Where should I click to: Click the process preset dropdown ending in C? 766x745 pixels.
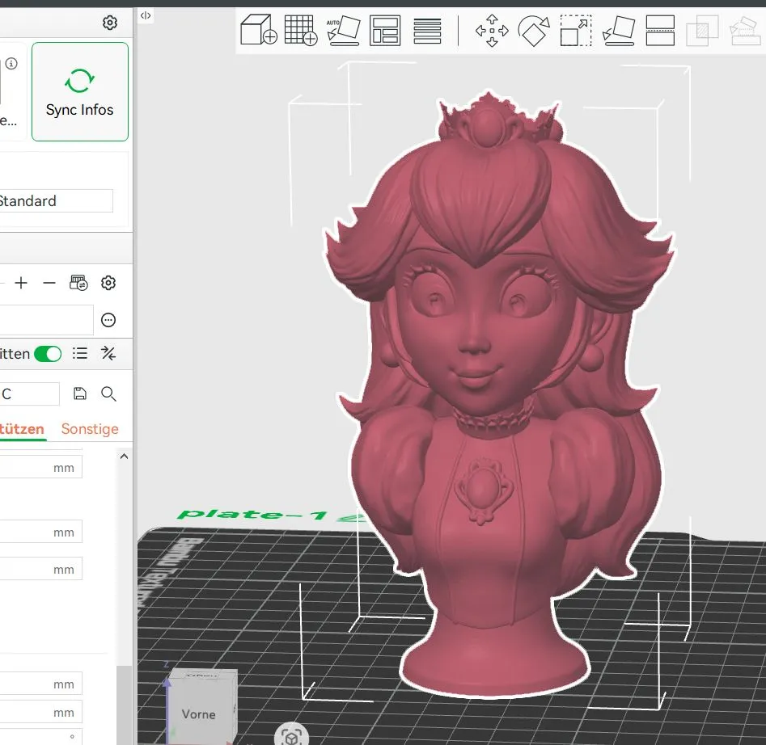tap(29, 394)
